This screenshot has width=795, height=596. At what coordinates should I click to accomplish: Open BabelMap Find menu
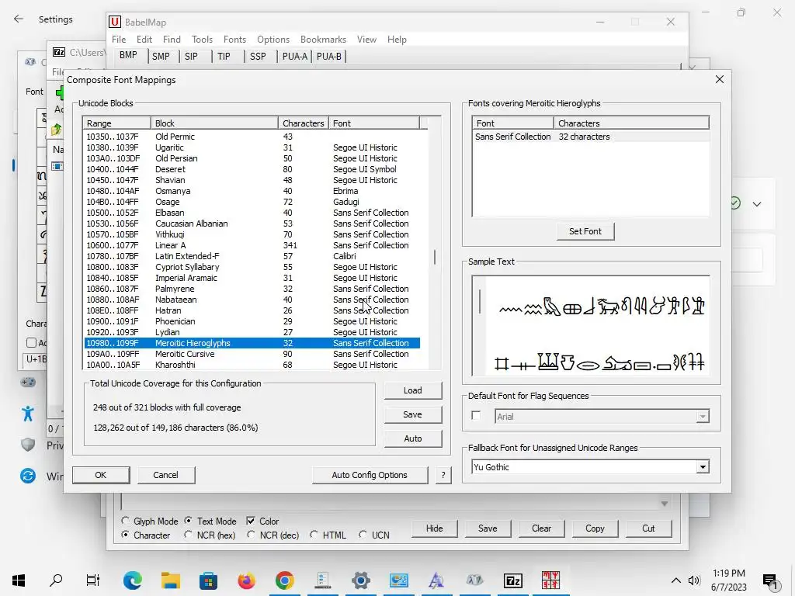[172, 39]
